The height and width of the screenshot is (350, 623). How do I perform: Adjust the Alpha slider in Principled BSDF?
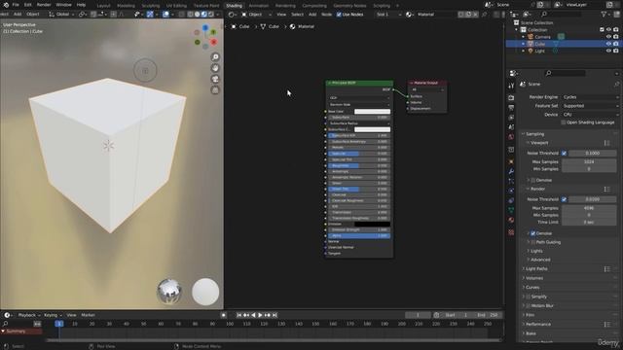tap(359, 235)
